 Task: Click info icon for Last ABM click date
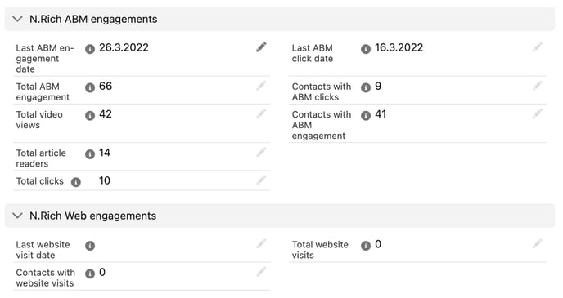[366, 49]
